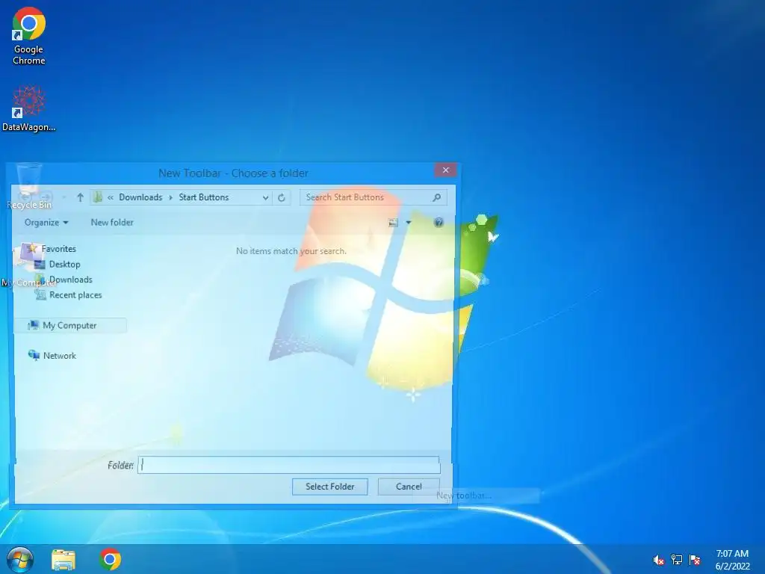765x574 pixels.
Task: Open Google Chrome desktop shortcut
Action: (x=29, y=37)
